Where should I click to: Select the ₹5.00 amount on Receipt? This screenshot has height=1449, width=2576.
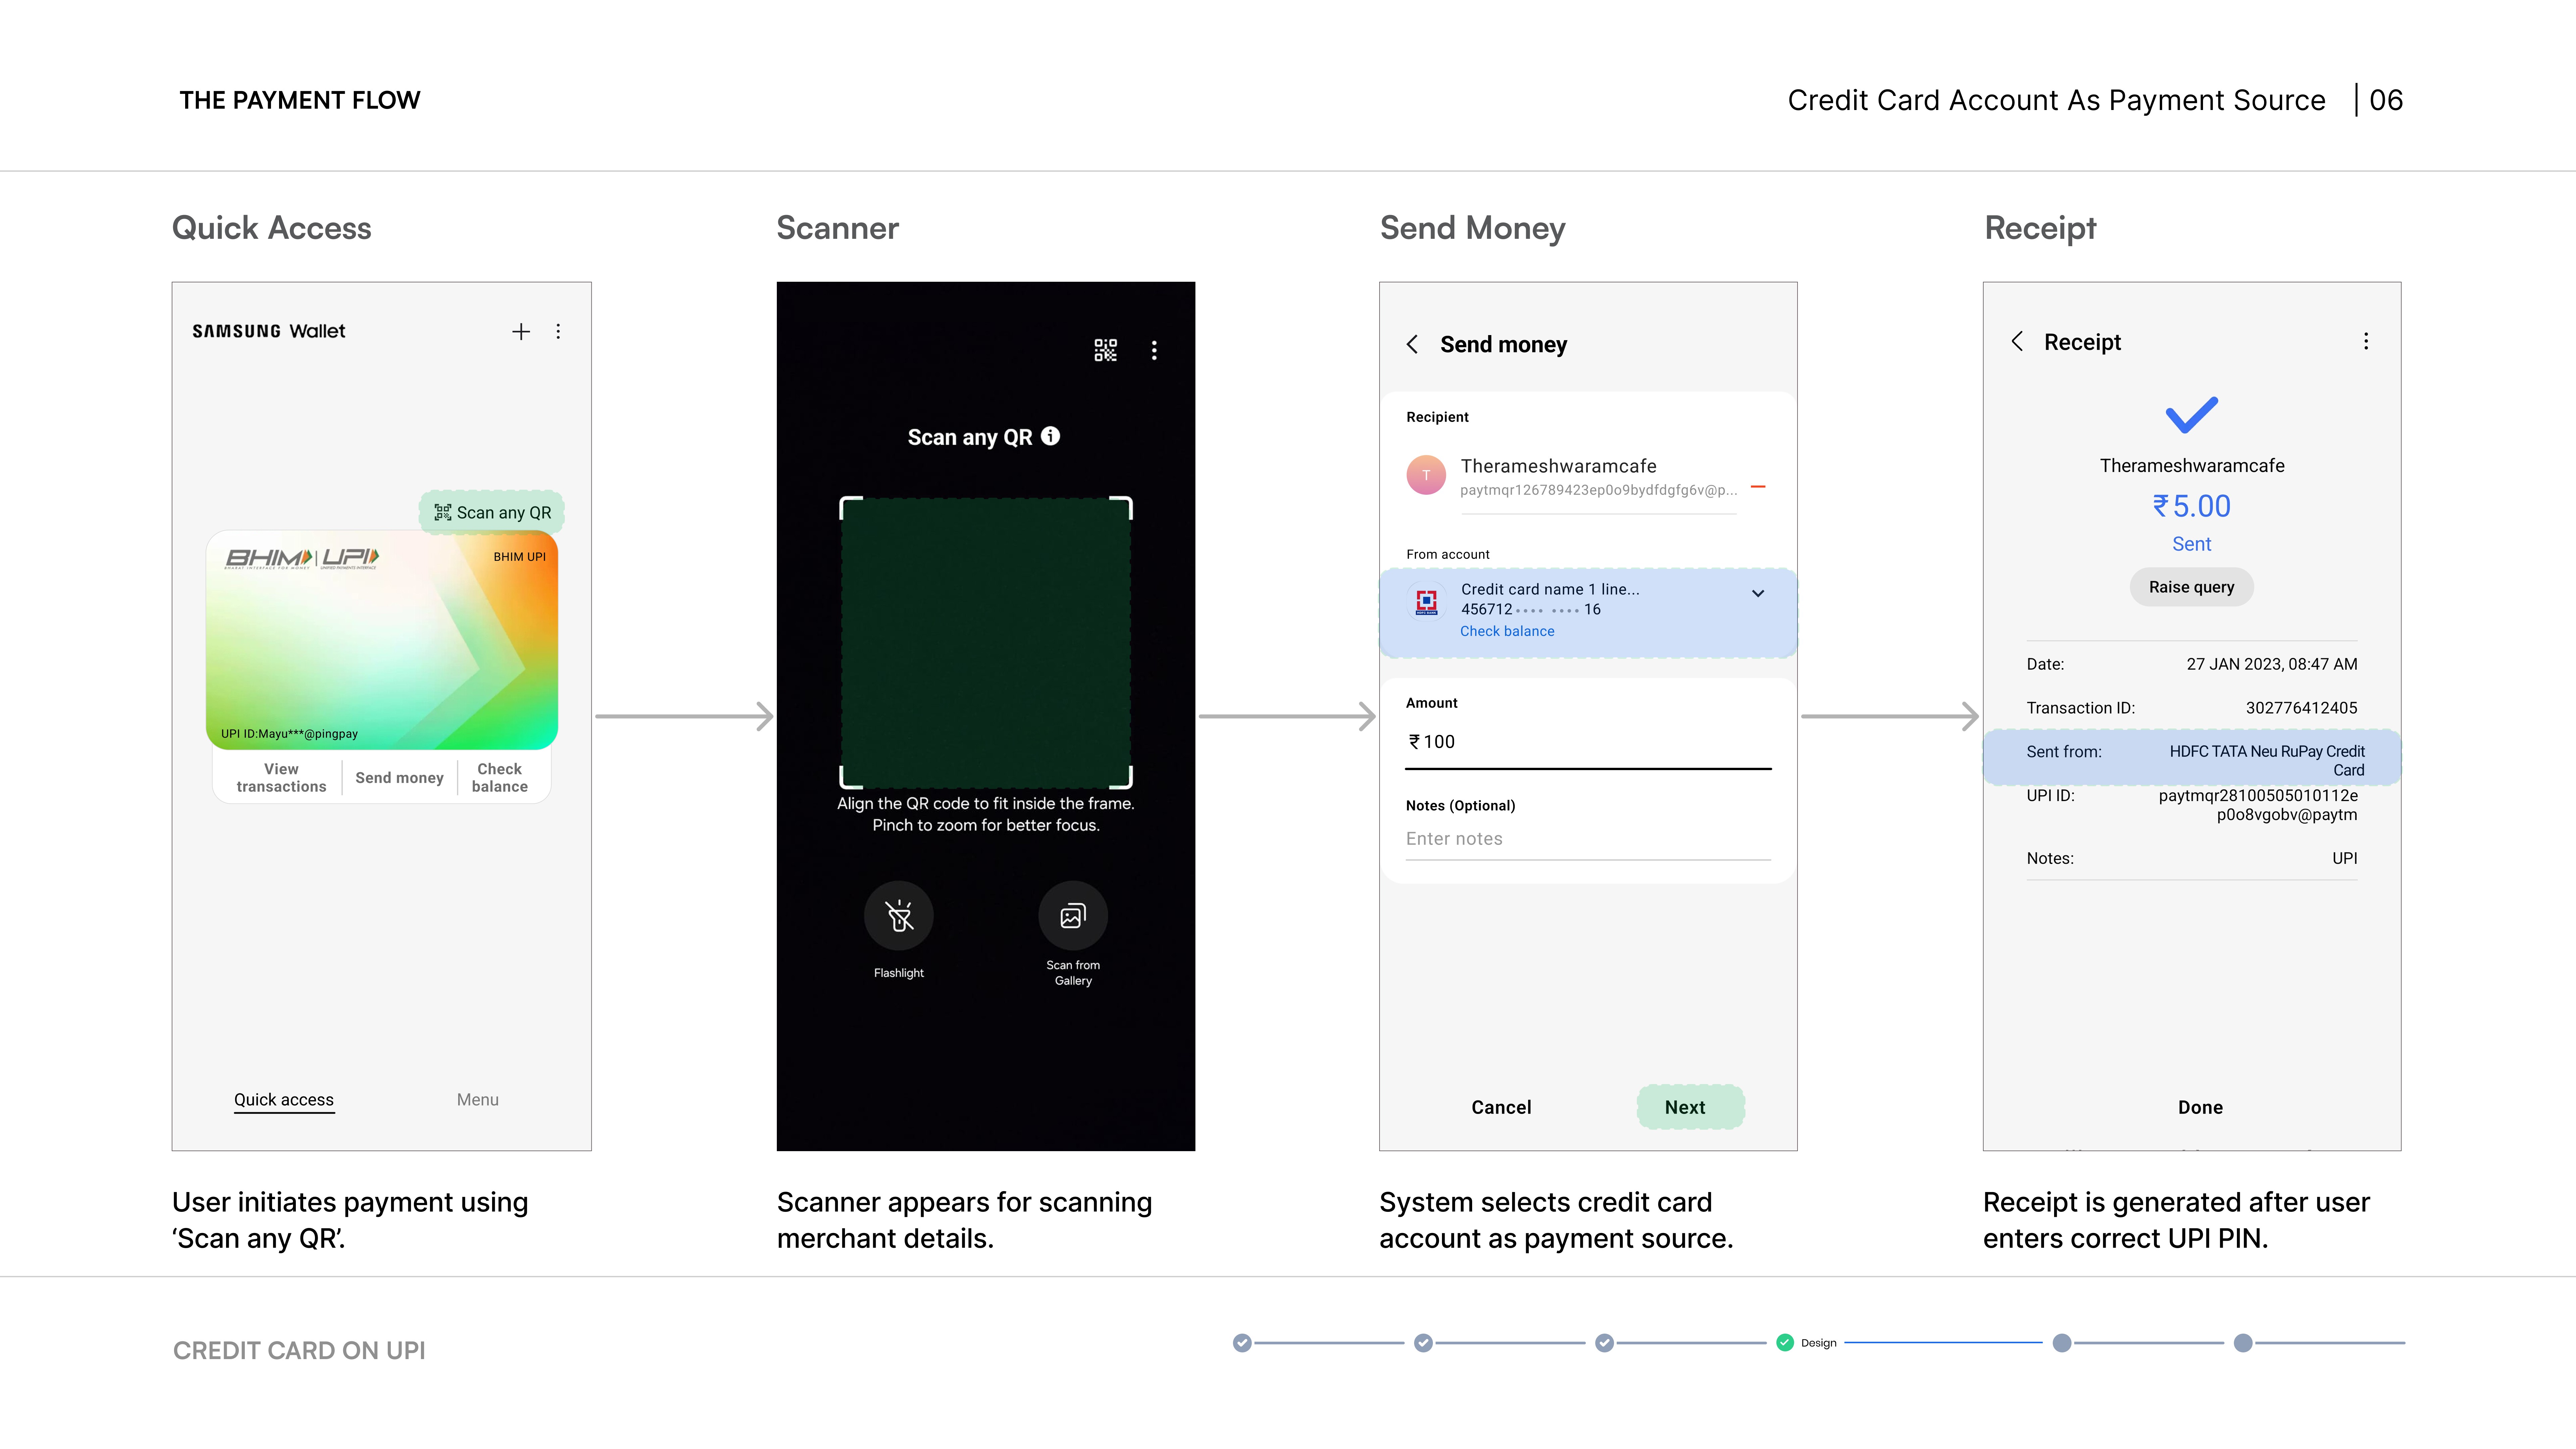(x=2192, y=506)
